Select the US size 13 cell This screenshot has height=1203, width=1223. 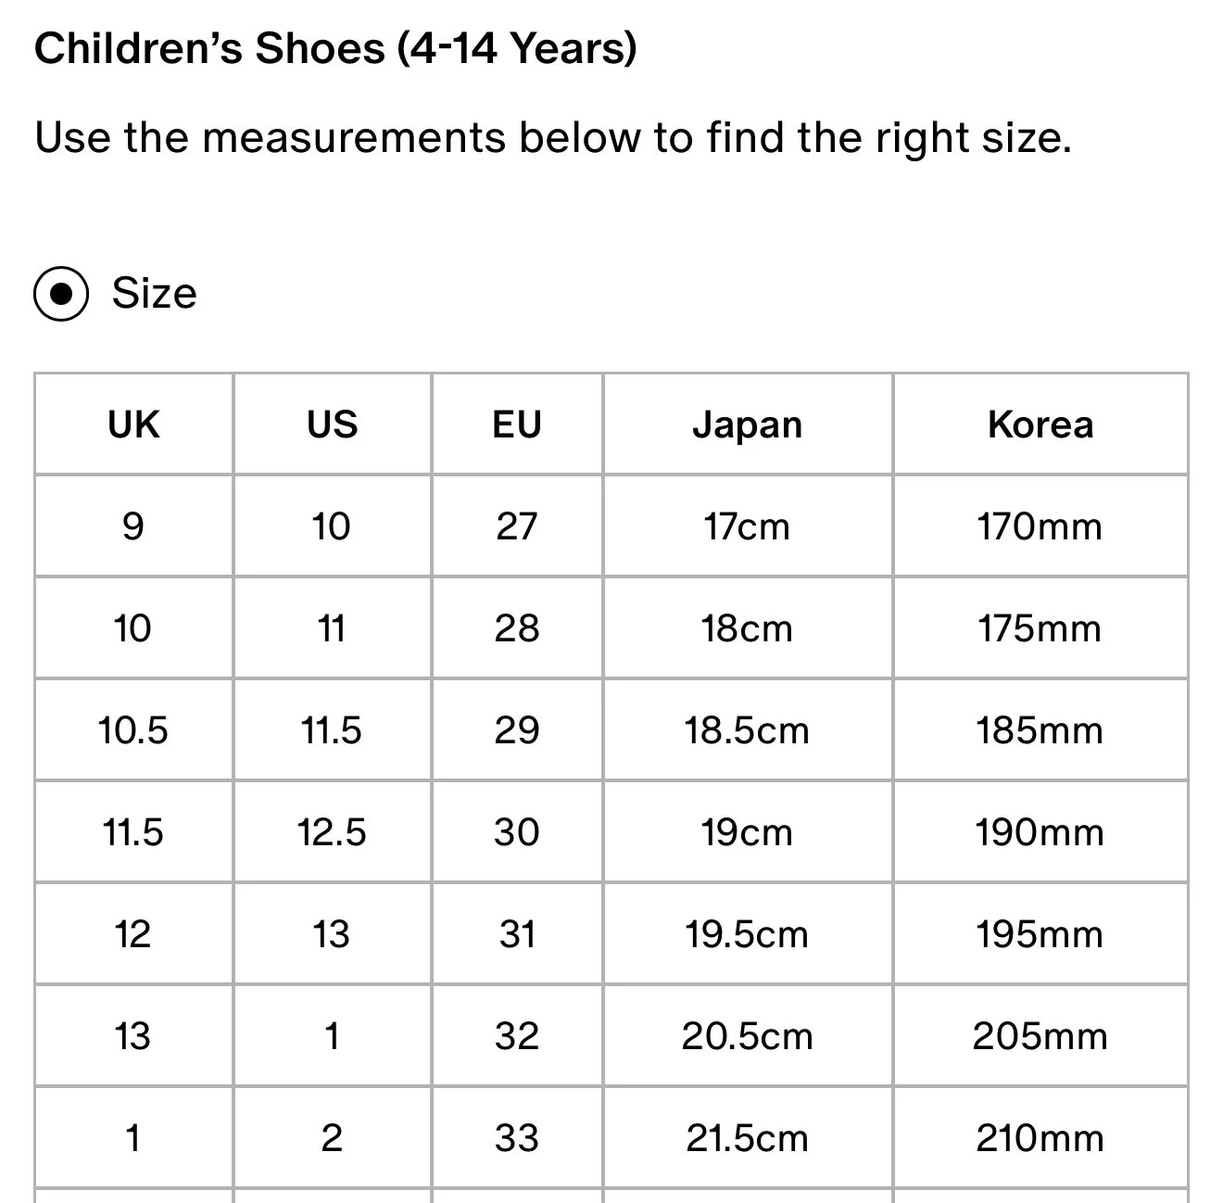point(332,934)
